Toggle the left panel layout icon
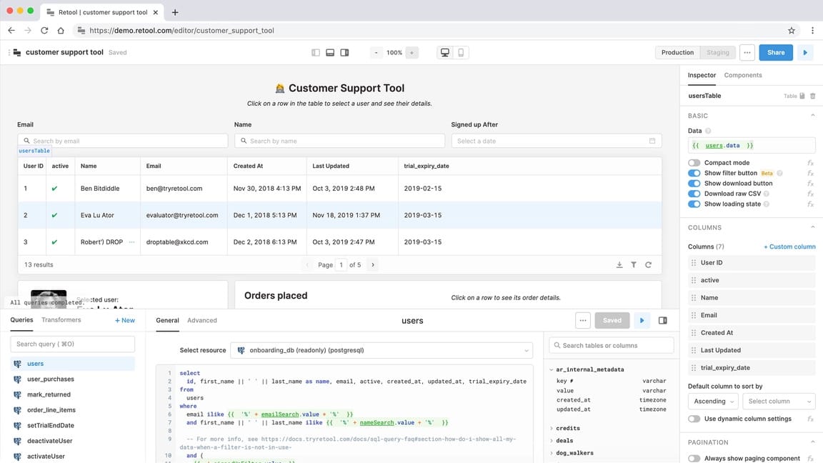 coord(315,52)
